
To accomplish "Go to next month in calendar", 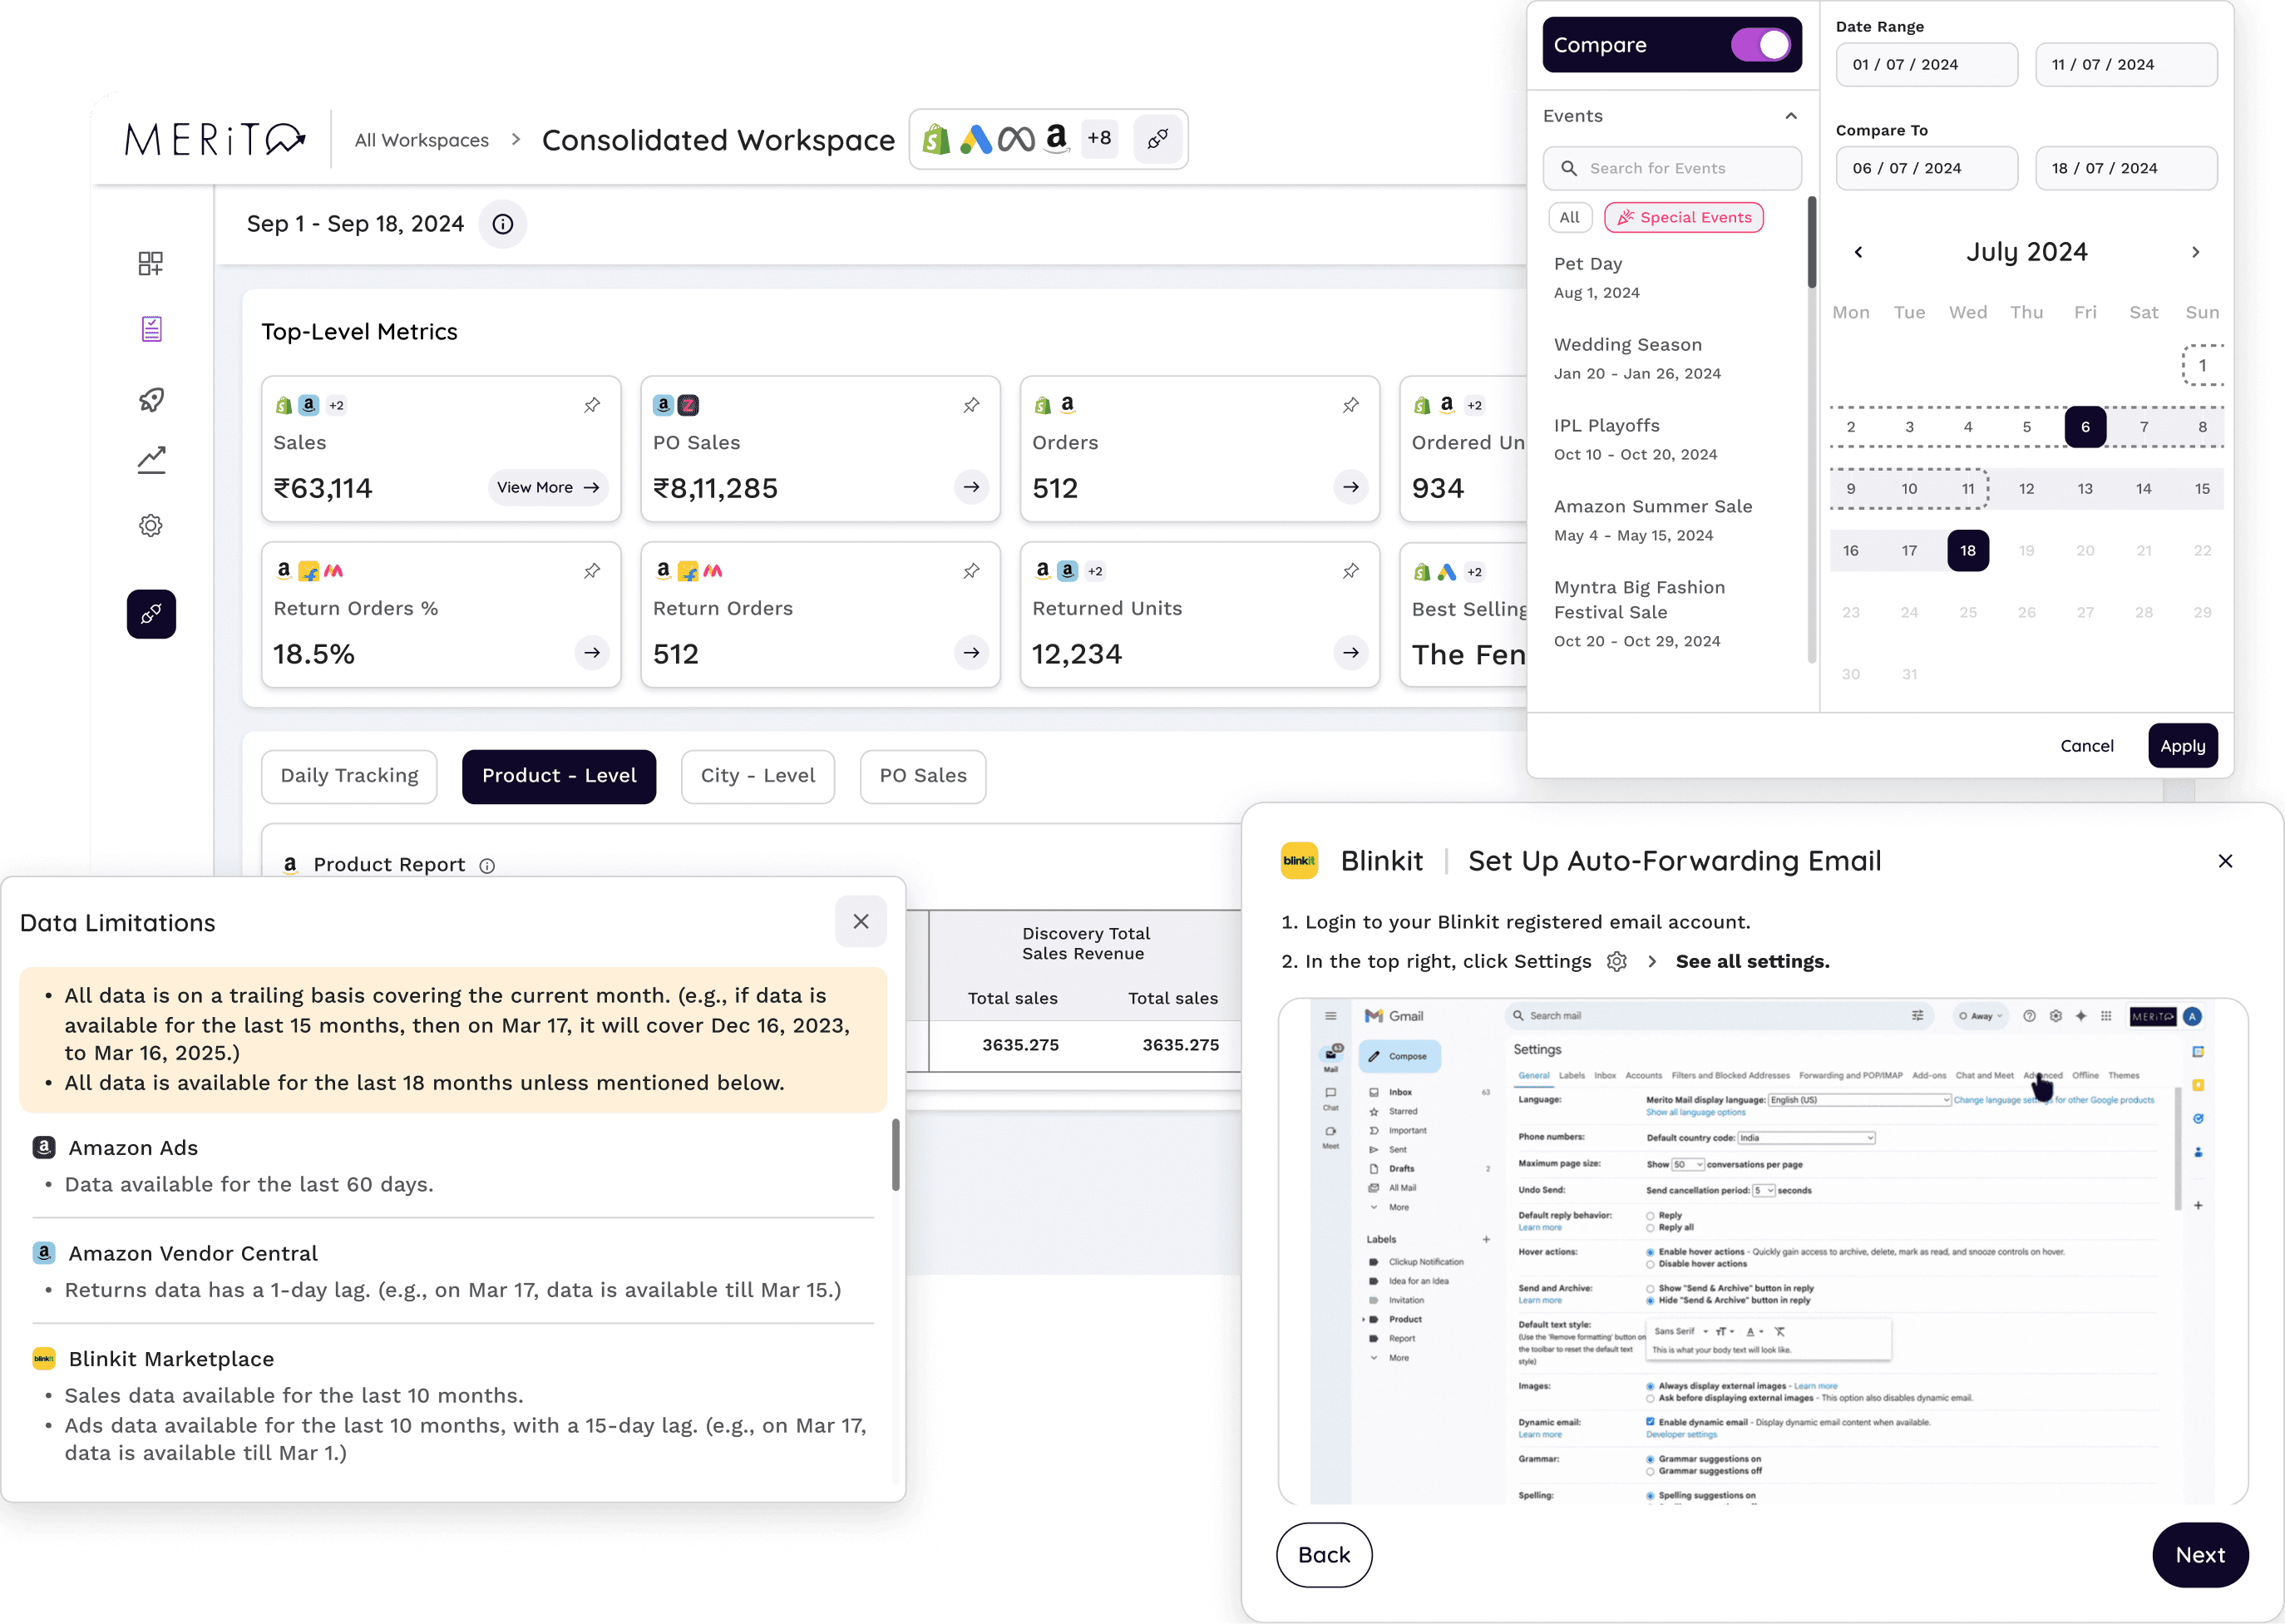I will (2195, 252).
